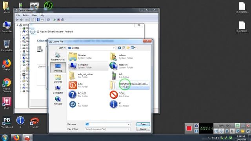This screenshot has height=141, width=251.
Task: Go to Recent Places in places bar
Action: click(x=58, y=56)
